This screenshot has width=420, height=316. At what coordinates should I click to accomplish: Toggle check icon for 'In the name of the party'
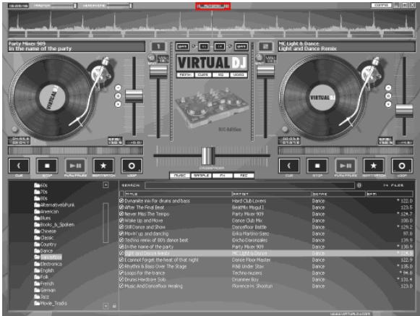[121, 247]
